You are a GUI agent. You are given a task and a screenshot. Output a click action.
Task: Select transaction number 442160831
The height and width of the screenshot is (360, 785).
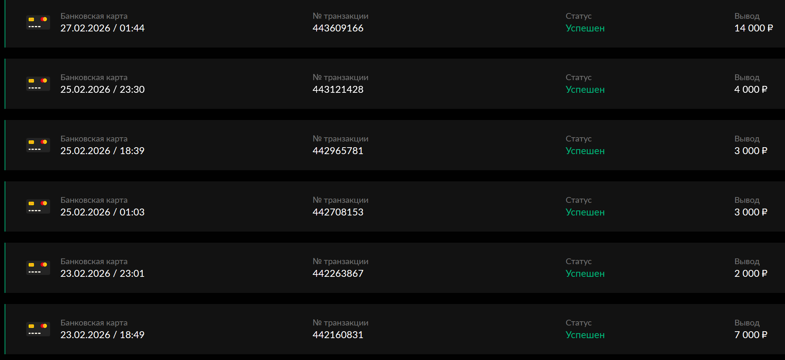point(338,335)
